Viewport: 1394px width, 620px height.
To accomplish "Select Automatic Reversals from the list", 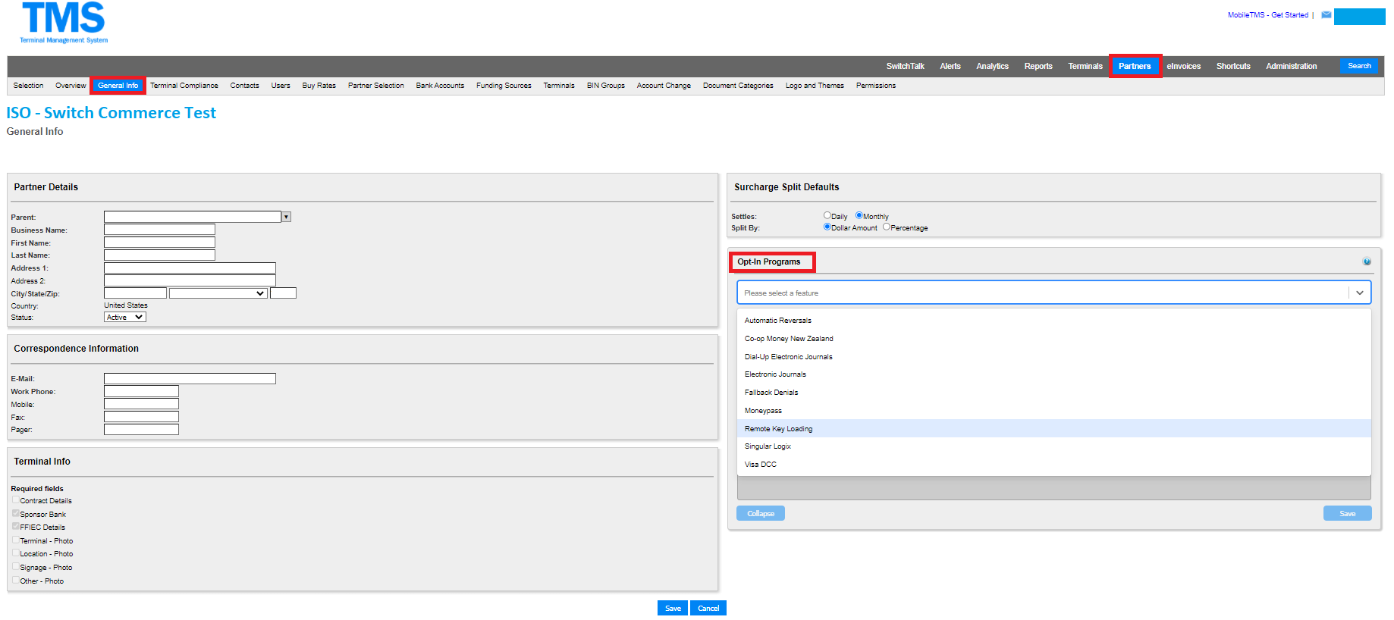I will (1053, 321).
